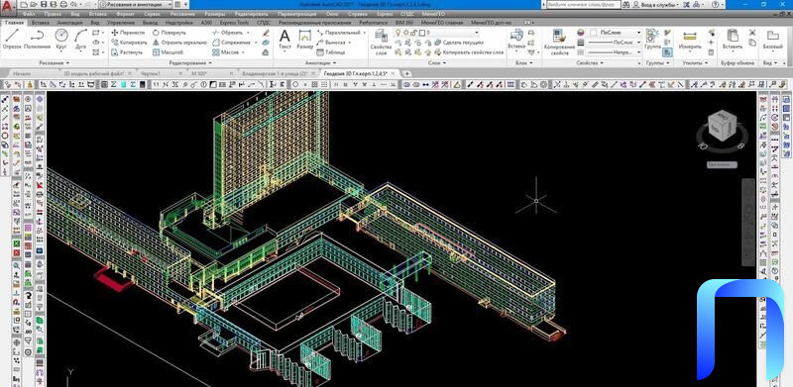
Task: Toggle group selection in Группы panel
Action: [667, 51]
